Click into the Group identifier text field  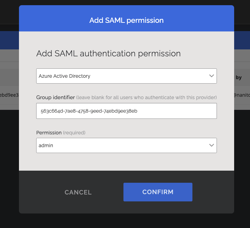coord(126,111)
